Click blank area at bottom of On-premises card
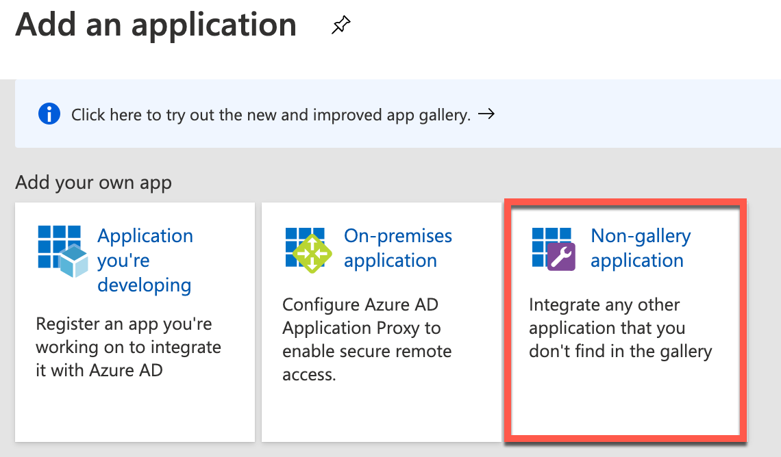 click(380, 410)
